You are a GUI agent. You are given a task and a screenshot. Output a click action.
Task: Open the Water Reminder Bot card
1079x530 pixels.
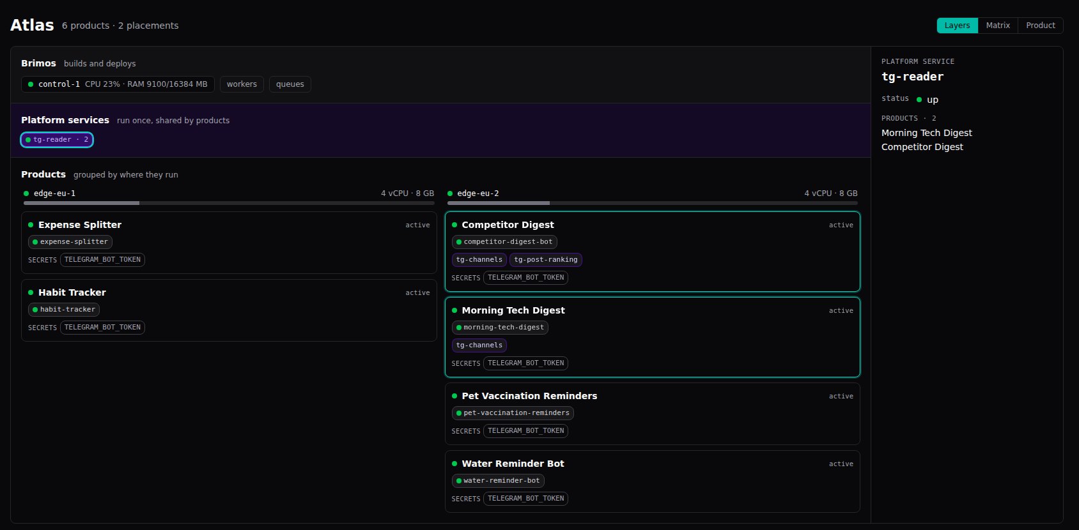(653, 481)
